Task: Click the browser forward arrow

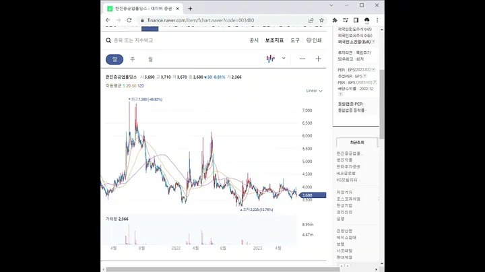Action: tap(119, 20)
